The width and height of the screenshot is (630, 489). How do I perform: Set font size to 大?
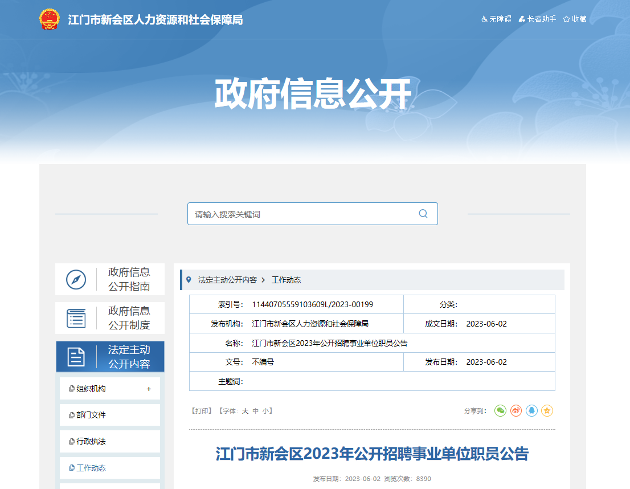coord(245,410)
